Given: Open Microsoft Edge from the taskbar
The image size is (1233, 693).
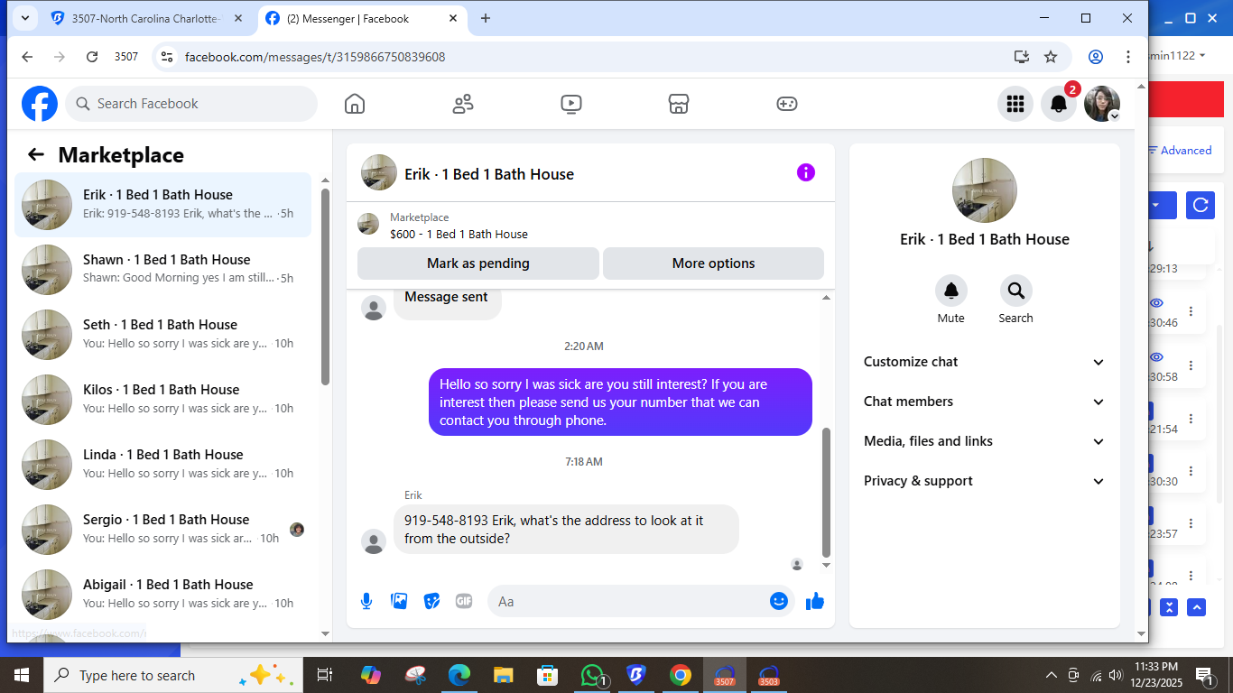Looking at the screenshot, I should click(460, 675).
